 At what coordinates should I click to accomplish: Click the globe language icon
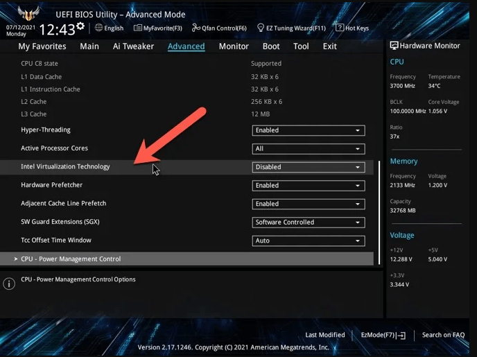point(98,28)
